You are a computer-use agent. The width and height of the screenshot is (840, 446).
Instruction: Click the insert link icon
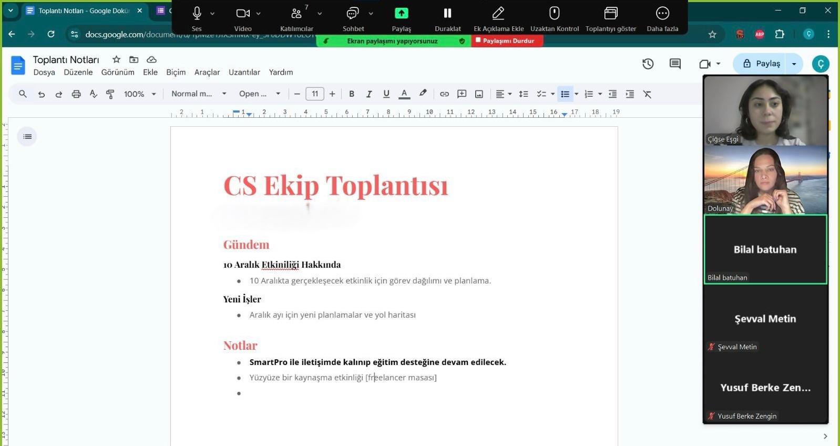[444, 94]
